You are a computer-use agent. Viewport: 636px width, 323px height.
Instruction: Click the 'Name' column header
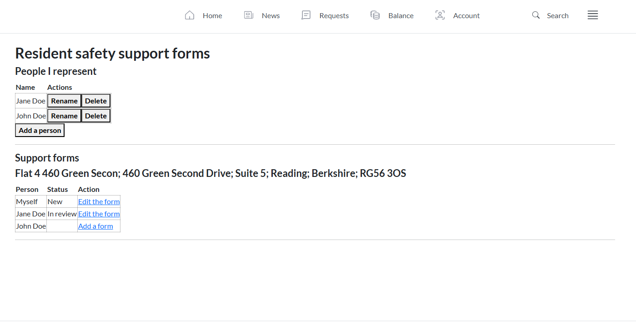[x=25, y=87]
